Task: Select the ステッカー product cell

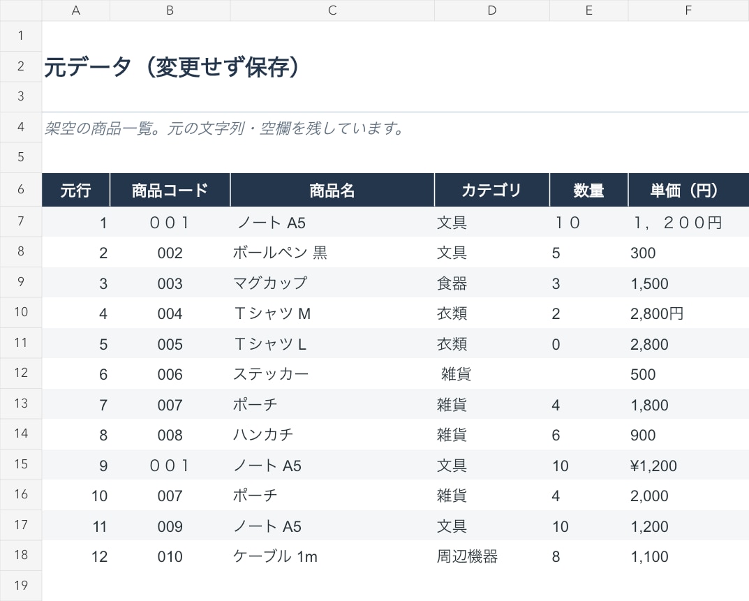Action: tap(332, 374)
